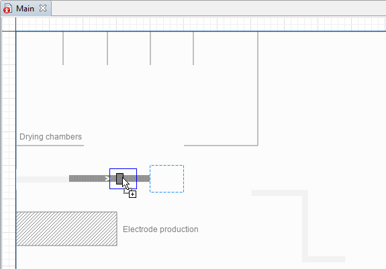Screen dimensions: 386x269
Task: Click the conveyor direction arrow marker
Action: click(x=107, y=178)
